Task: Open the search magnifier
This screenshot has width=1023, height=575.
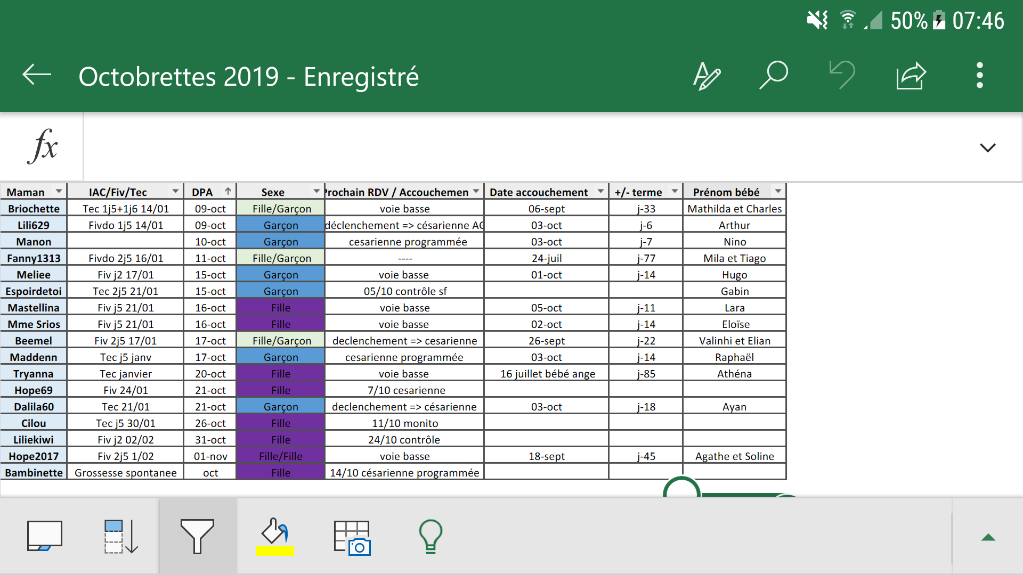Action: [774, 75]
